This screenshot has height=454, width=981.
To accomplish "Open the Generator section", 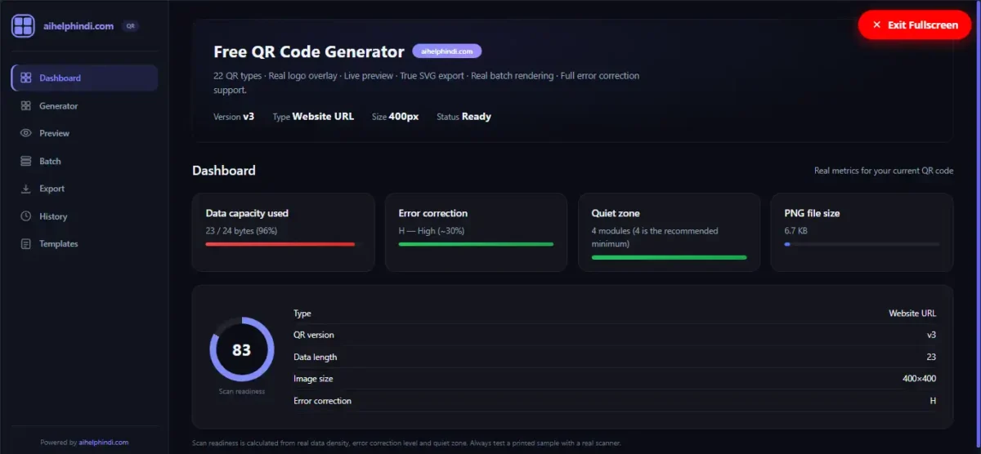I will click(x=84, y=105).
